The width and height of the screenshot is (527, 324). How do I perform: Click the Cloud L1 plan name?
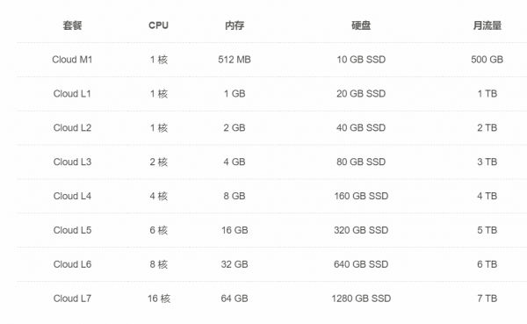(x=72, y=93)
